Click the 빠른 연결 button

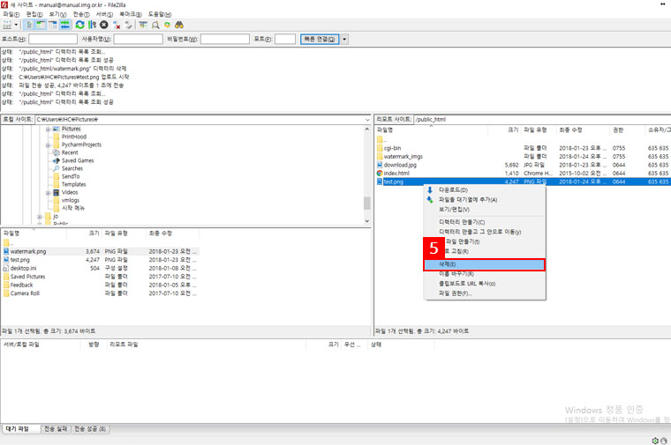click(319, 40)
